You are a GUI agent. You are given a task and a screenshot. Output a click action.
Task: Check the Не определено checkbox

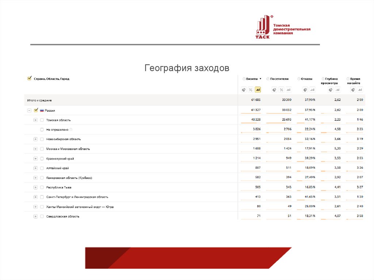point(42,130)
